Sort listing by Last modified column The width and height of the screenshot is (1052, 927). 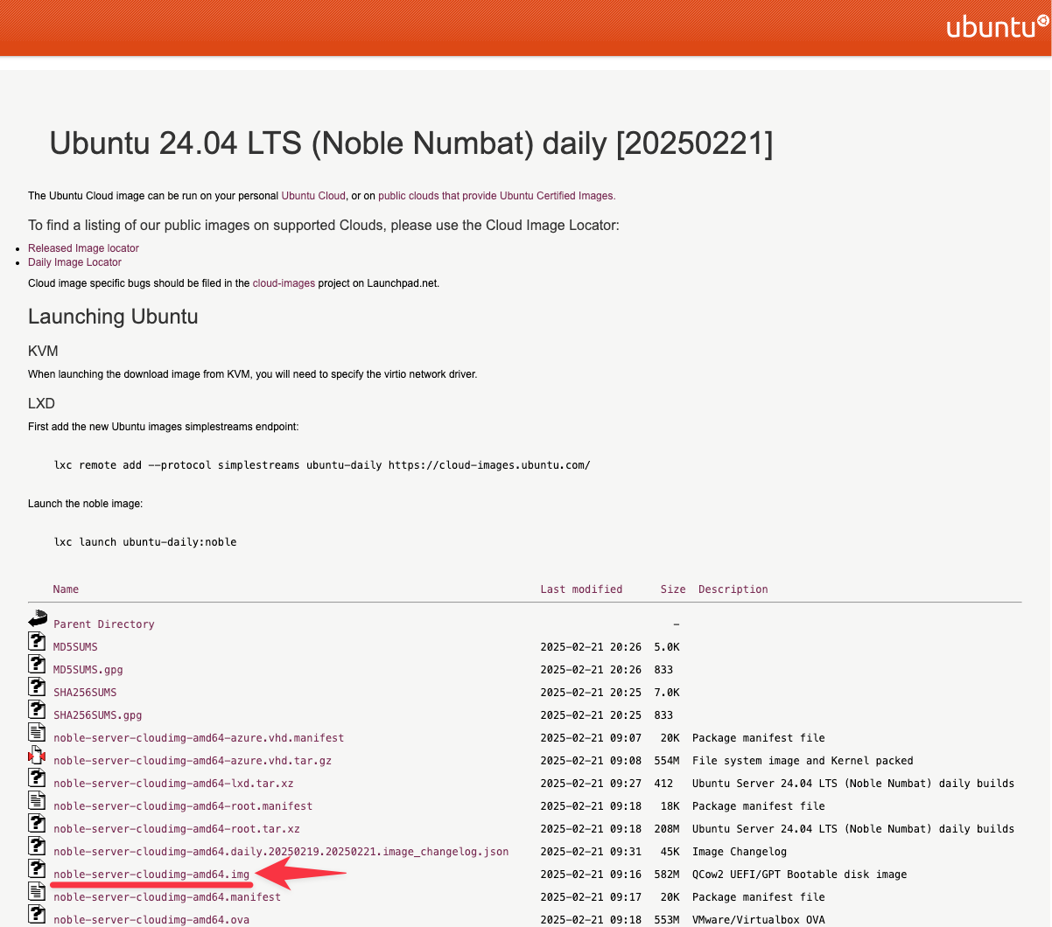tap(581, 589)
